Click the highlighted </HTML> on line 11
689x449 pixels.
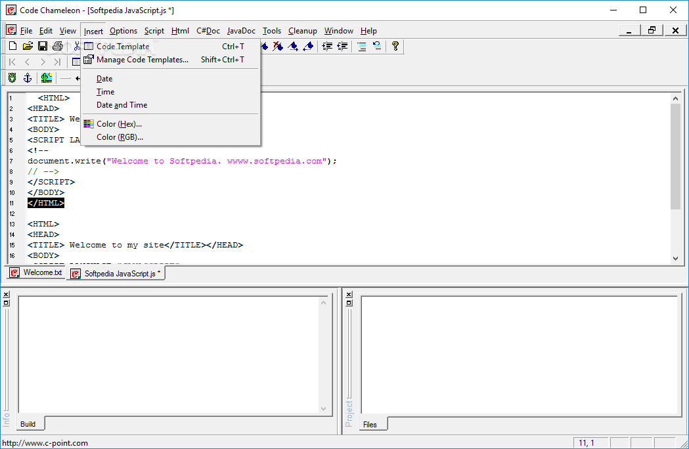[x=46, y=203]
